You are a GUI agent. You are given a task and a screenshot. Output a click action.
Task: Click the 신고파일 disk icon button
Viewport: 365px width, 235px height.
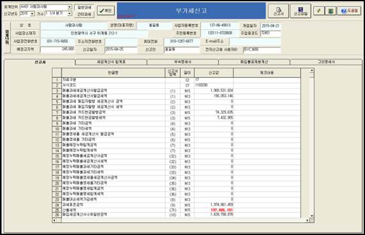click(x=300, y=11)
